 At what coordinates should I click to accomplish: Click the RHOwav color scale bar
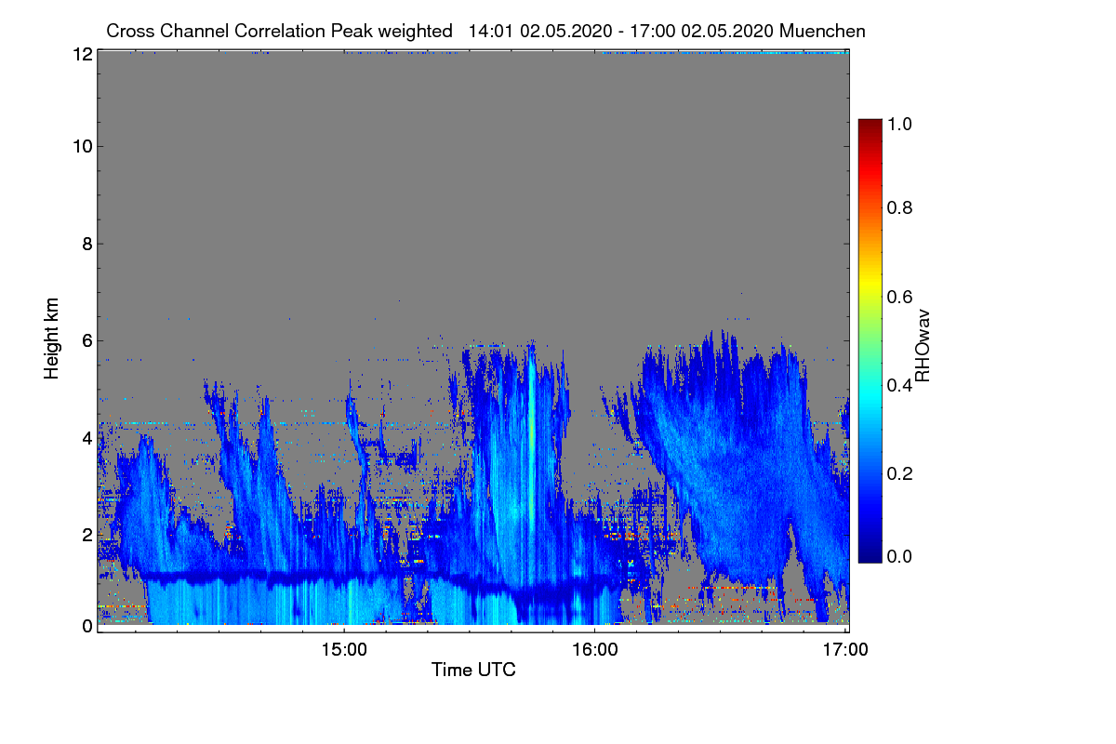[x=869, y=340]
